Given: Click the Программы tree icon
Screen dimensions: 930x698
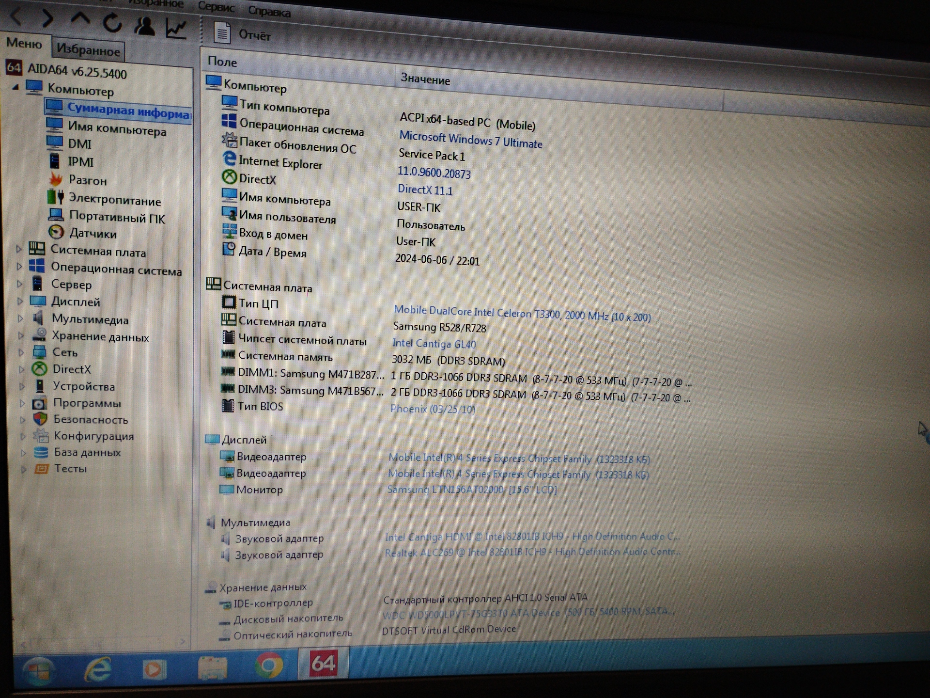Looking at the screenshot, I should [40, 403].
